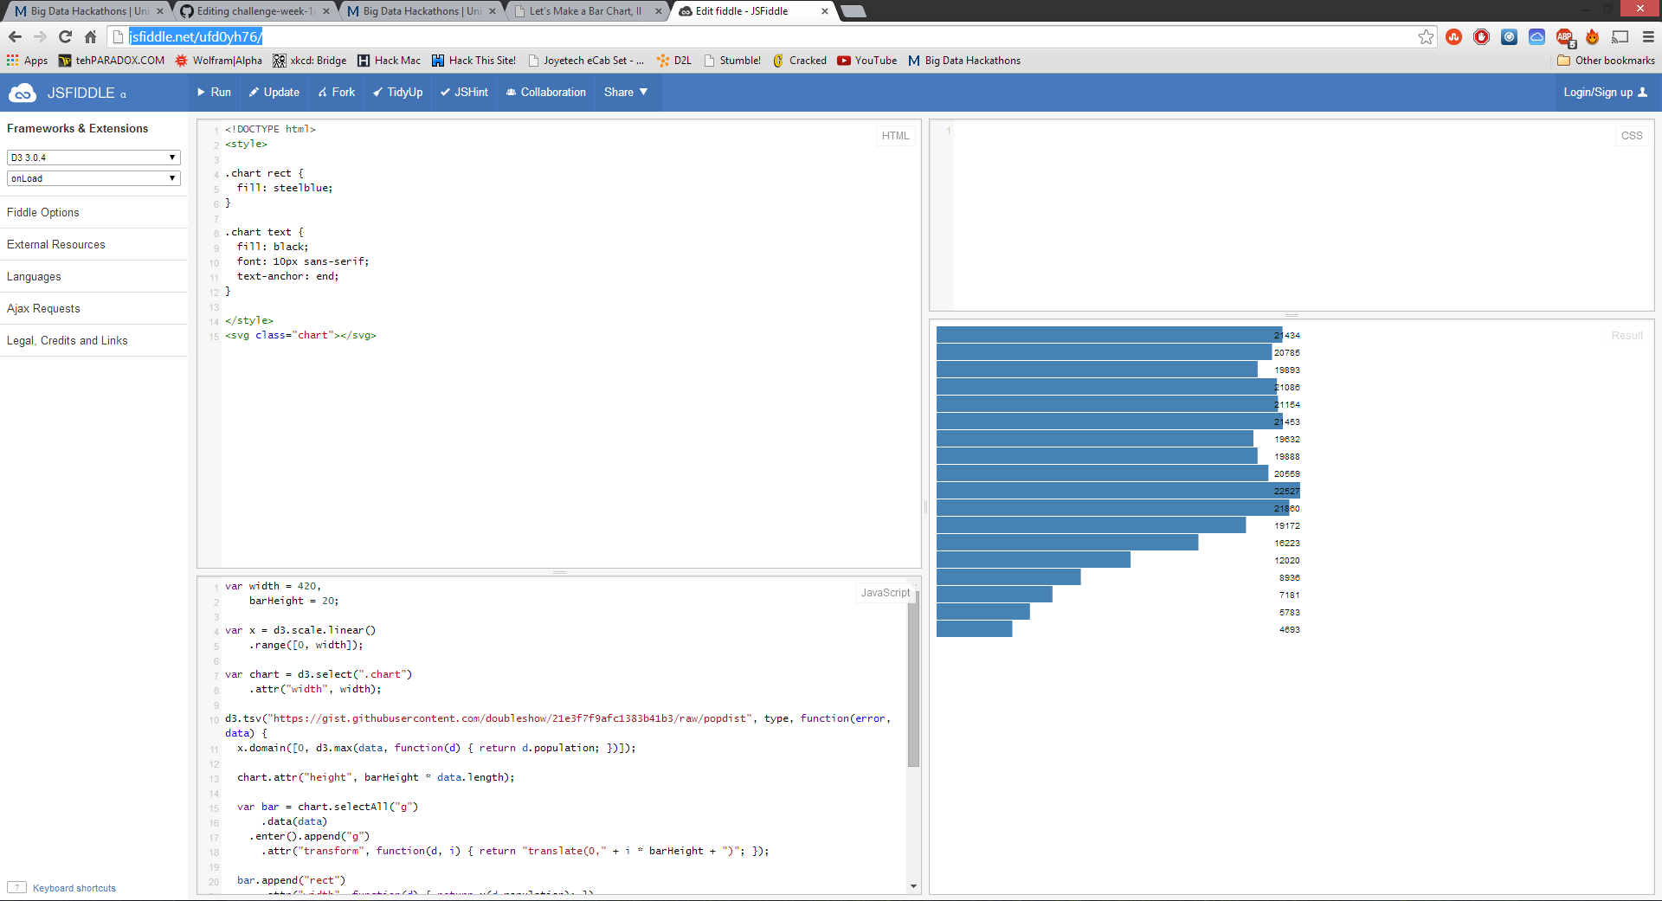
Task: Open the onLoad wrap dropdown
Action: 93,178
